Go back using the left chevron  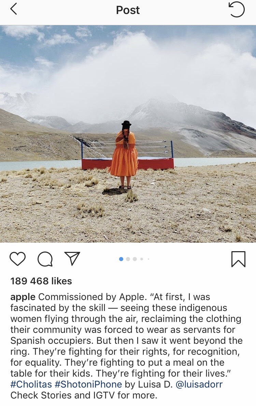(x=13, y=9)
